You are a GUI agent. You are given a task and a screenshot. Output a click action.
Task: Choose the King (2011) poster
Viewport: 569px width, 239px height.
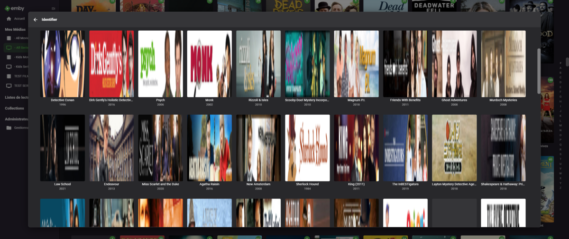(356, 148)
